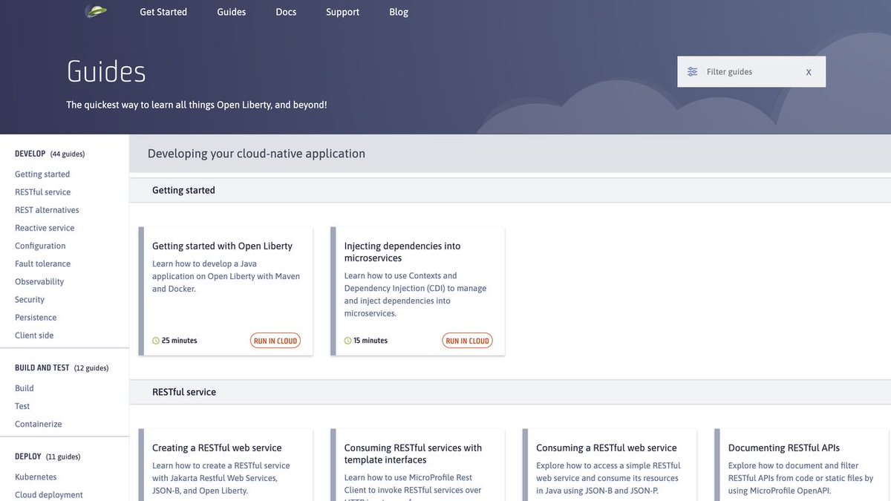Select Configuration in the sidebar

[x=40, y=246]
